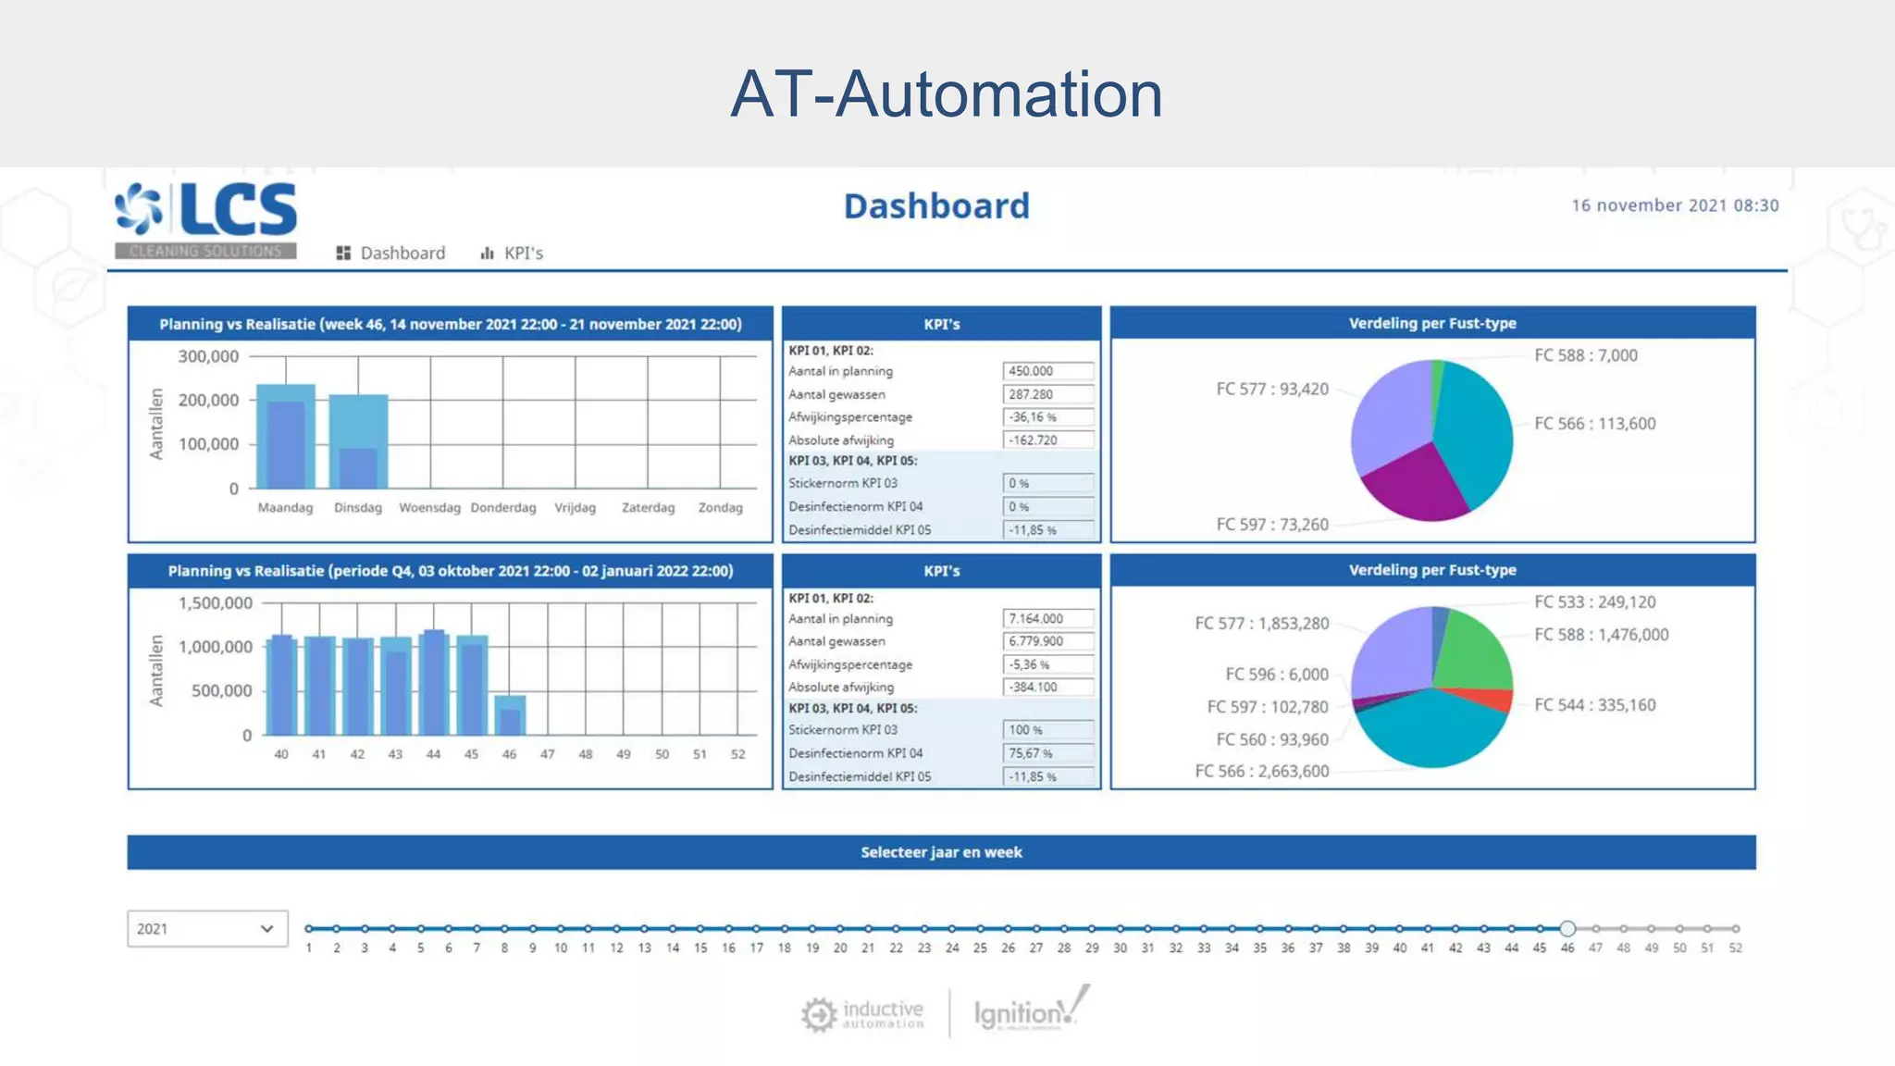
Task: Click the Q4 'Stickernorm KPI 03' field 100 %
Action: point(1047,730)
